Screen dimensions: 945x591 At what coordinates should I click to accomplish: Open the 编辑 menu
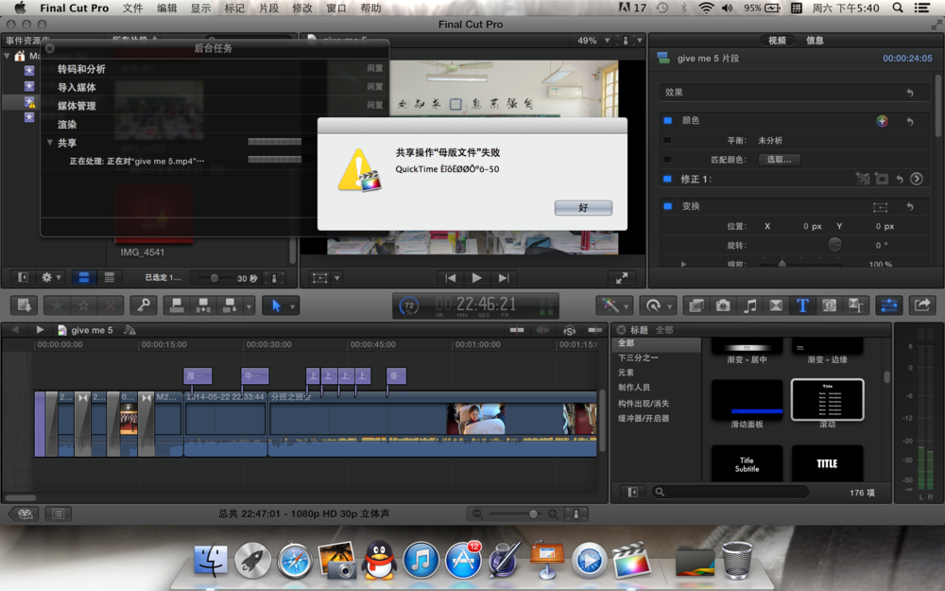click(x=166, y=8)
